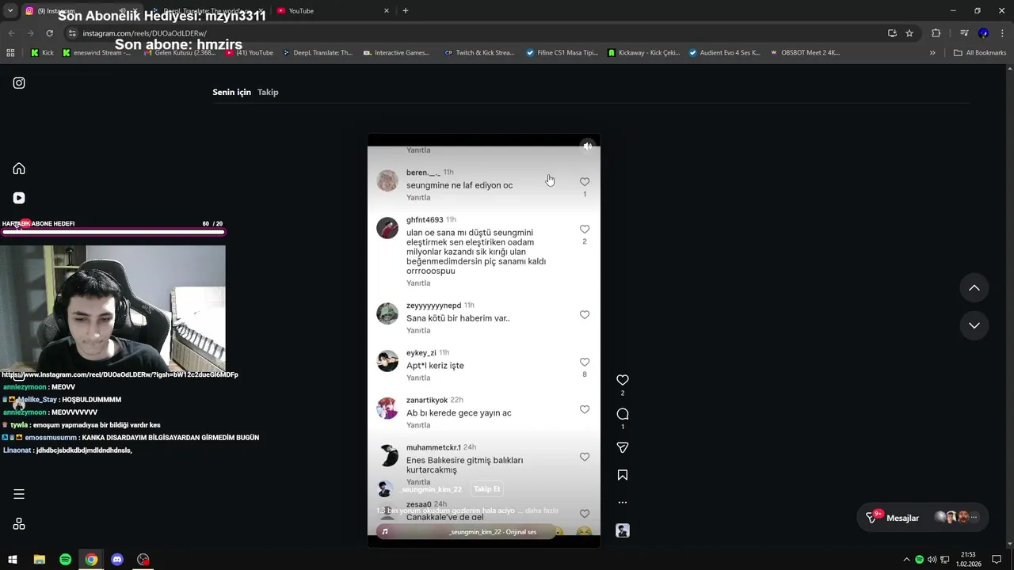Open reel comments with speech bubble icon
Screen dimensions: 1014x570
point(623,414)
